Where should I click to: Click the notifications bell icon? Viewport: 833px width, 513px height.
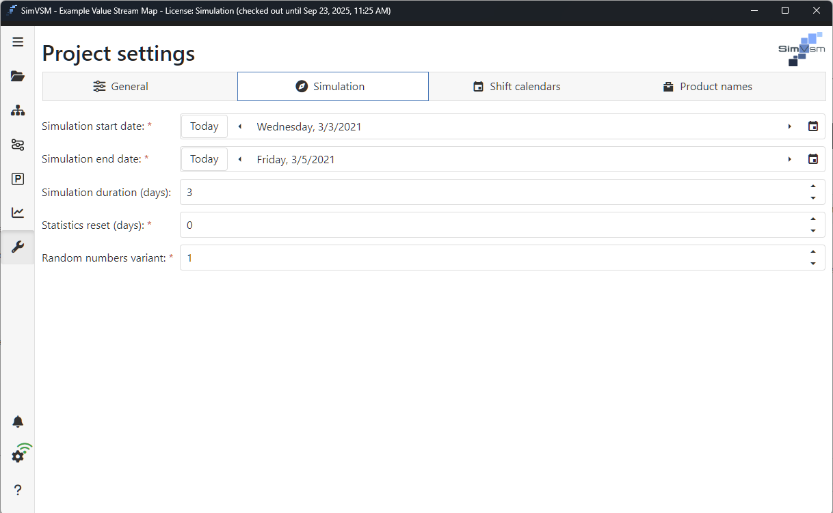pyautogui.click(x=18, y=421)
